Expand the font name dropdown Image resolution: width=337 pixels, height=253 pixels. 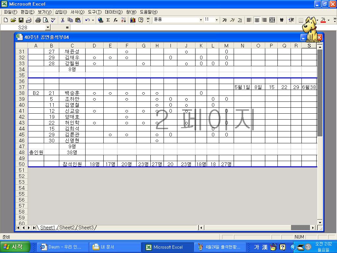pos(201,20)
